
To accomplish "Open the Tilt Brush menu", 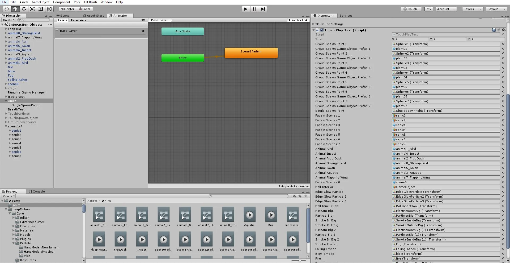I will 90,2.
